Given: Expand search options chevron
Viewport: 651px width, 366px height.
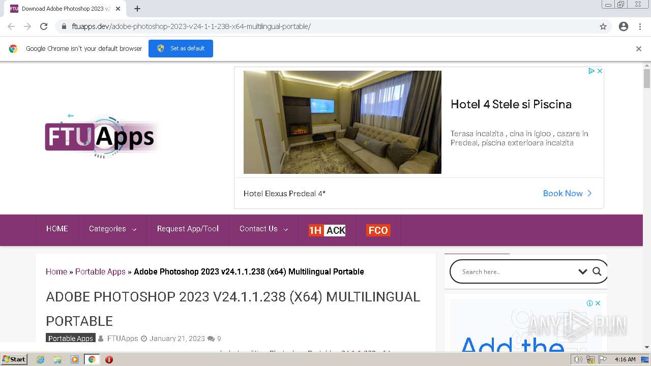Looking at the screenshot, I should tap(583, 272).
